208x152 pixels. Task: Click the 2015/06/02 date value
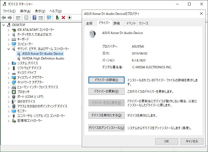point(140,53)
